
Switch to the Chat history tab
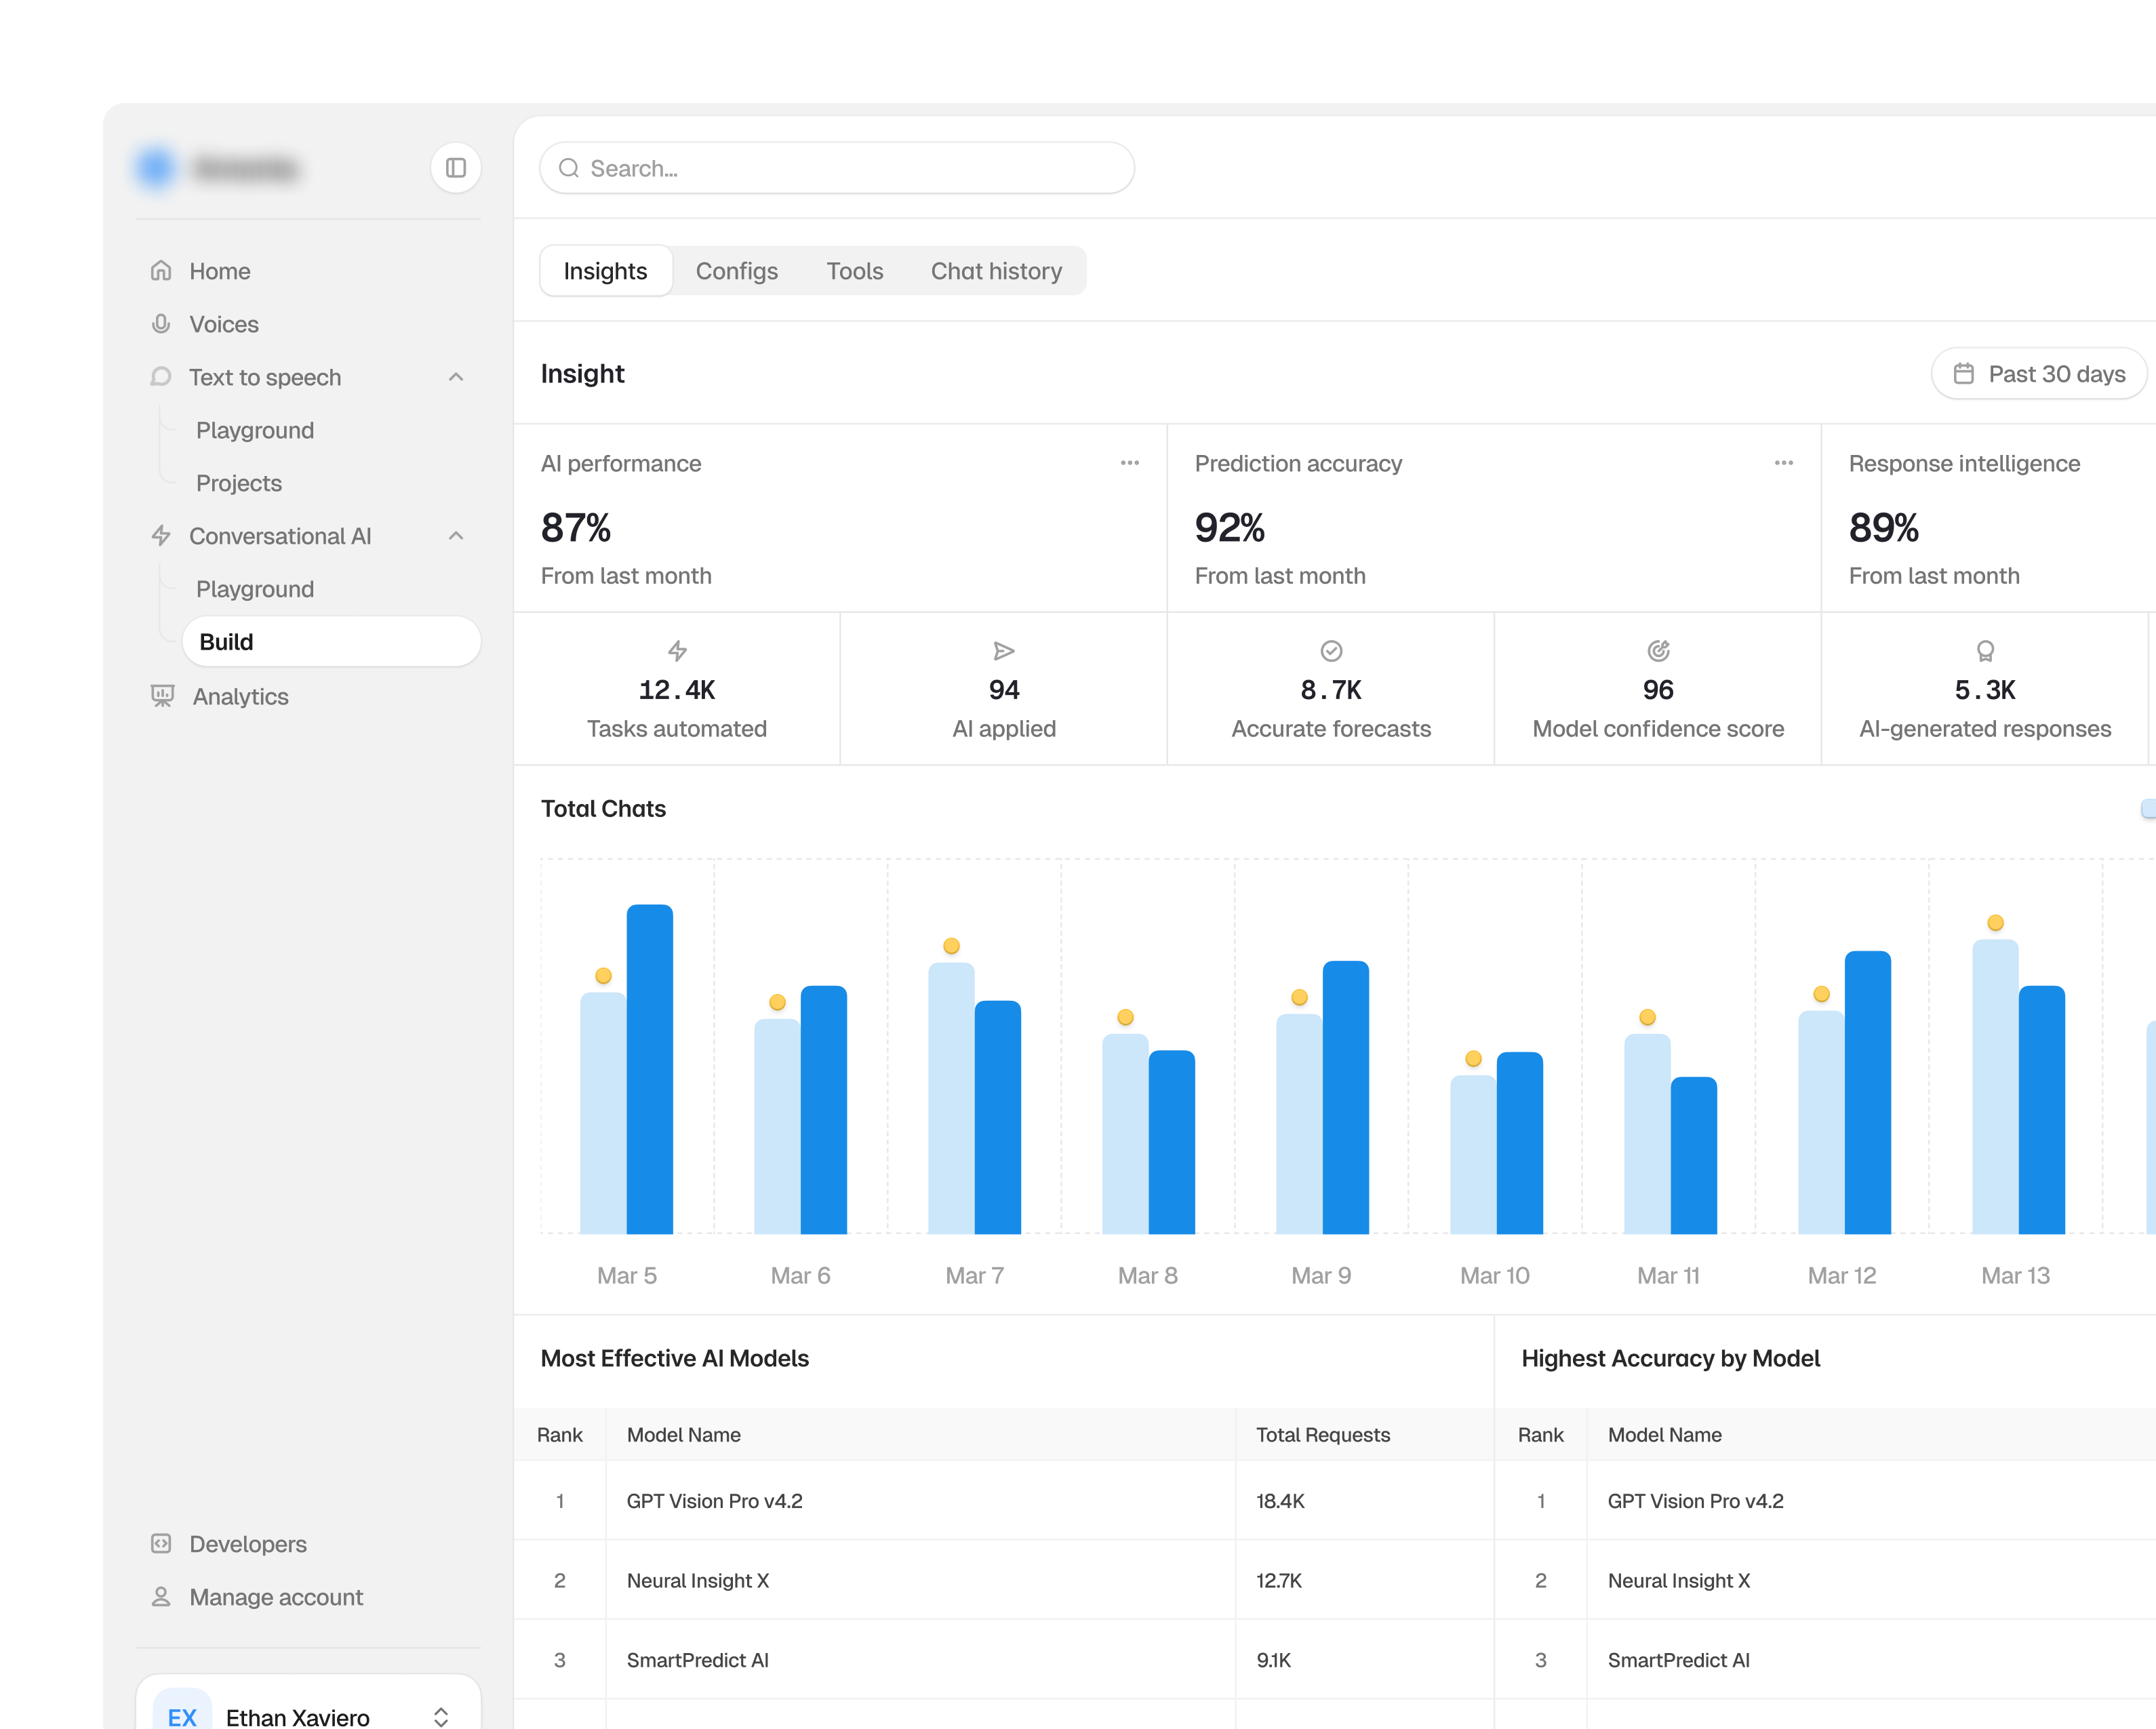pyautogui.click(x=996, y=271)
